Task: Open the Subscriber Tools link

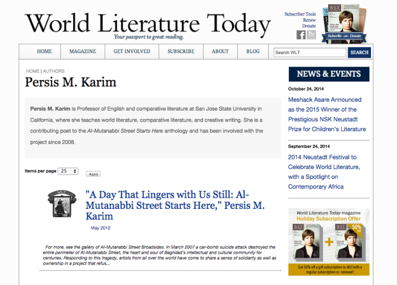Action: 300,14
